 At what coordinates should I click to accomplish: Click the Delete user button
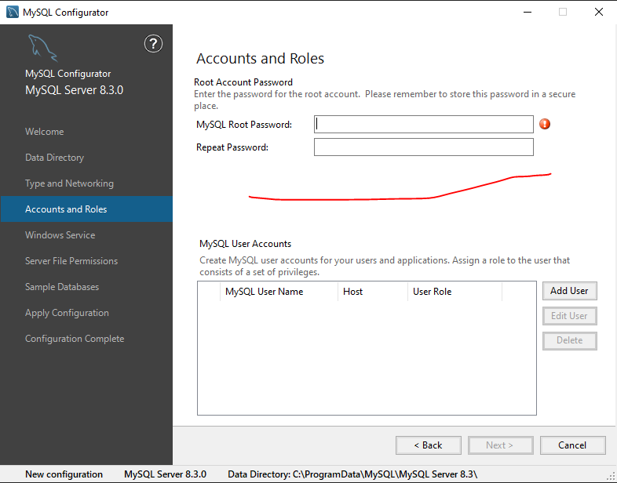pyautogui.click(x=569, y=340)
